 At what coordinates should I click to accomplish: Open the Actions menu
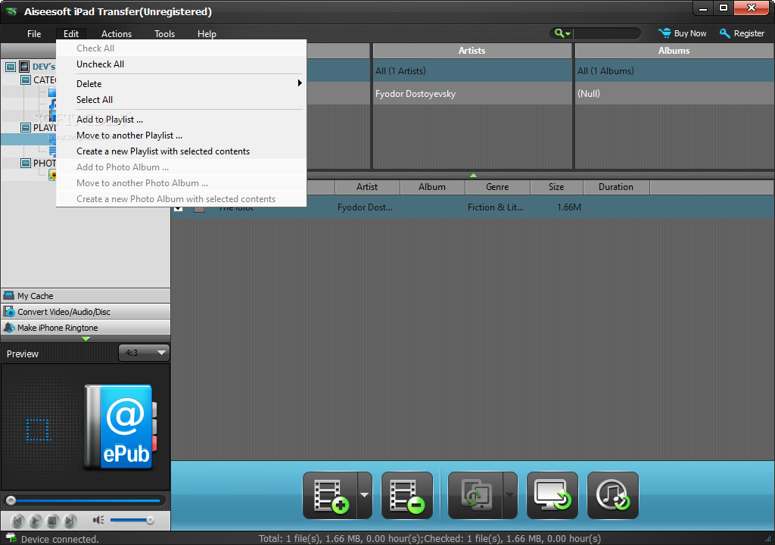[x=116, y=33]
